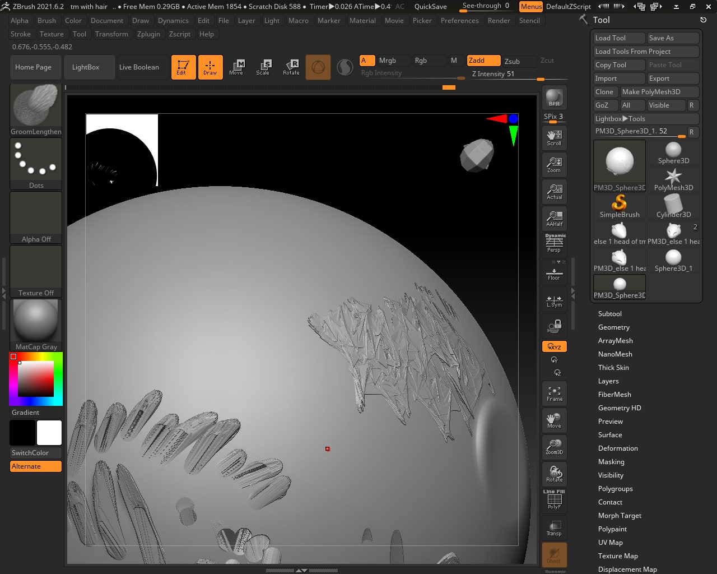The height and width of the screenshot is (574, 717).
Task: Switch to Scale transform mode
Action: 263,67
